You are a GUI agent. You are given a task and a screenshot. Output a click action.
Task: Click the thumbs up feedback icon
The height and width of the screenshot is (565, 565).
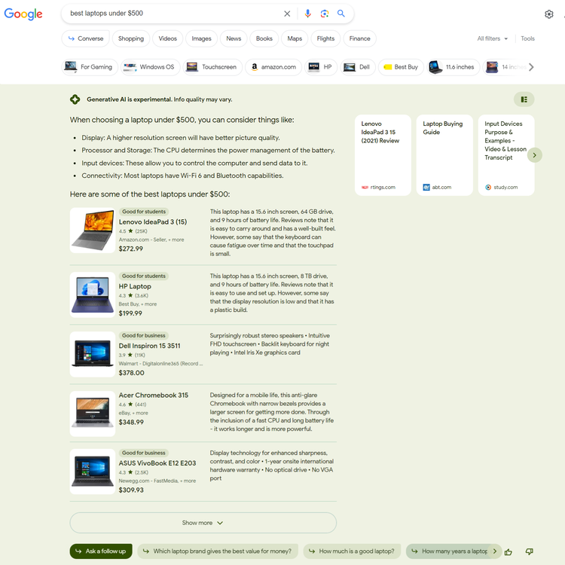pos(508,551)
